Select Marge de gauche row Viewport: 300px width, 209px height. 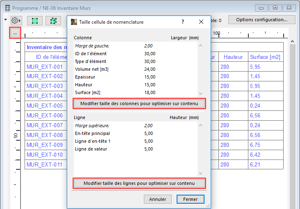136,46
